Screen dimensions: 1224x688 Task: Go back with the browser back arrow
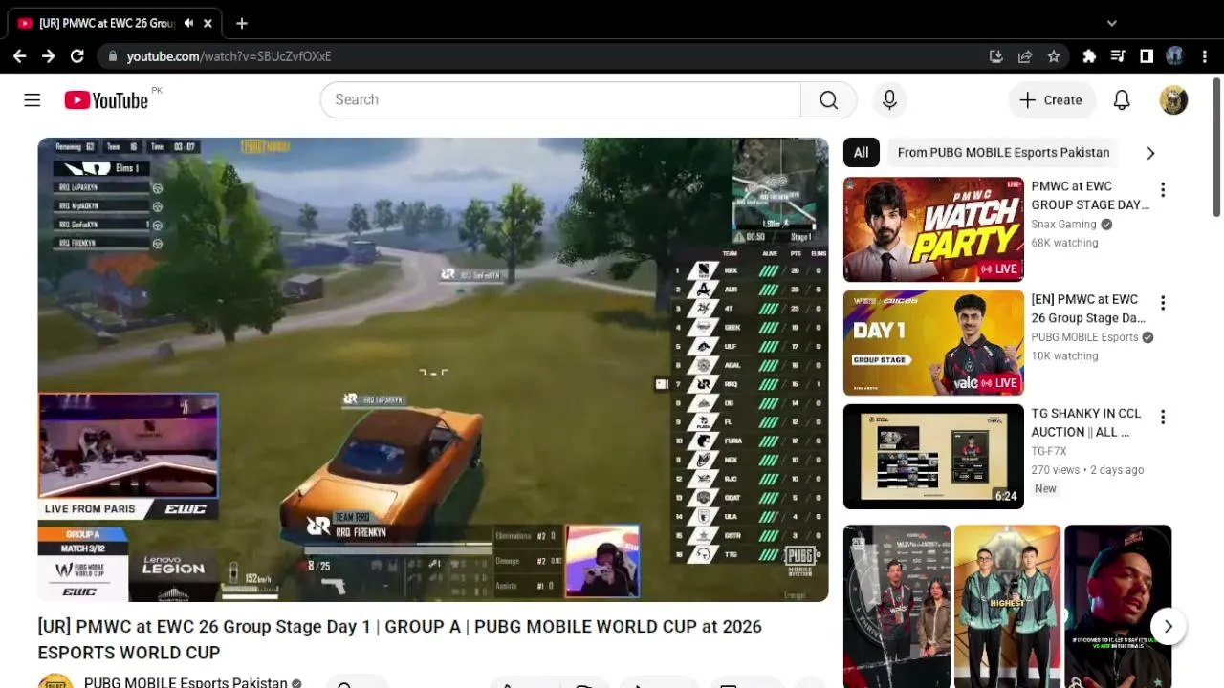point(19,56)
